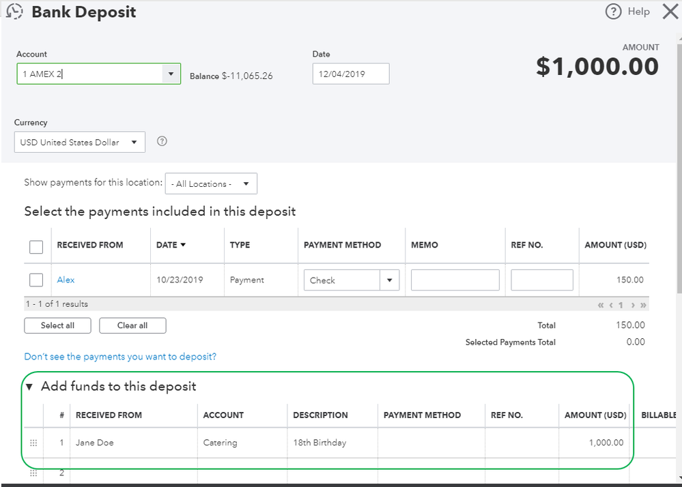
Task: Open the Account dropdown showing 1 AMEX 2
Action: pos(170,74)
